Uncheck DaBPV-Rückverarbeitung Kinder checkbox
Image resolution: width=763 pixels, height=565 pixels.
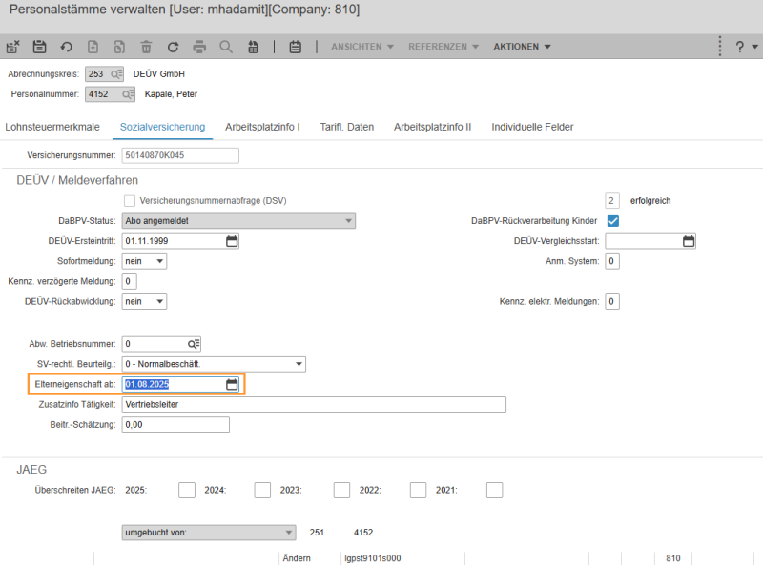613,221
